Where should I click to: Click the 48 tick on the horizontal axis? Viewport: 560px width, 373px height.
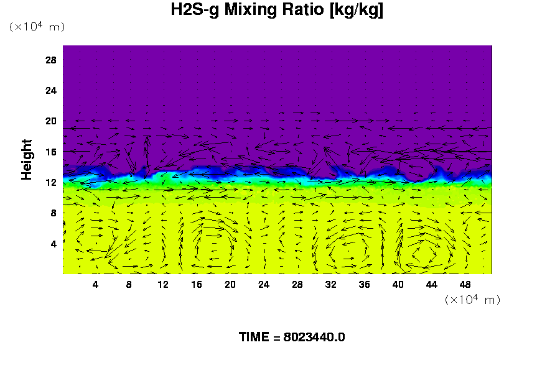(x=465, y=285)
